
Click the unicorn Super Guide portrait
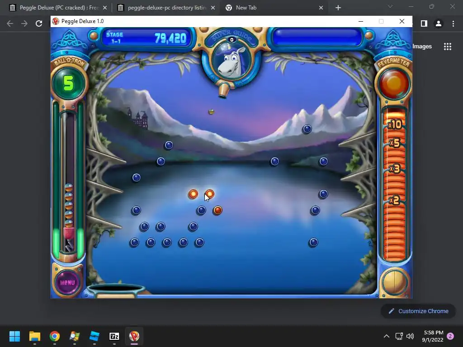(231, 61)
